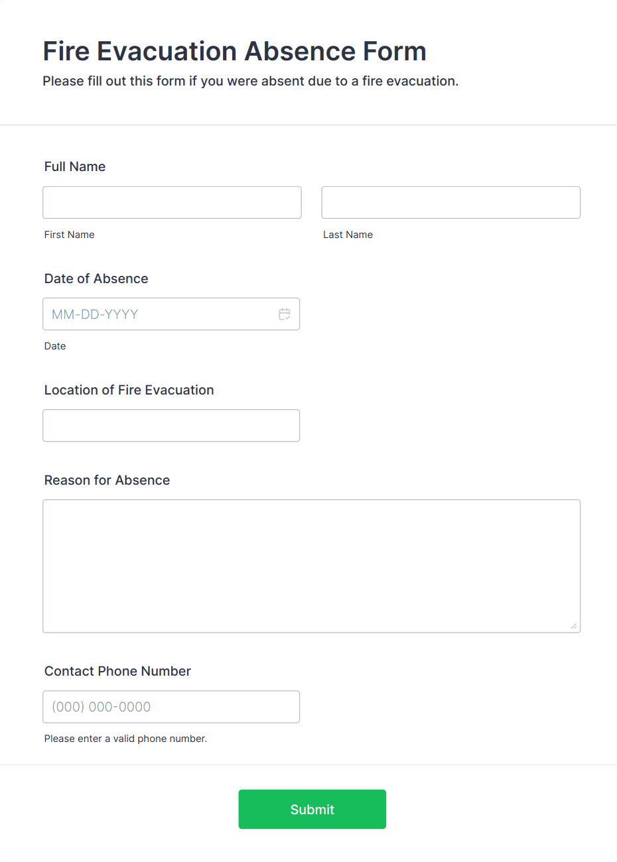Click the MM-DD-YYYY date field
This screenshot has height=862, width=617.
(x=159, y=314)
